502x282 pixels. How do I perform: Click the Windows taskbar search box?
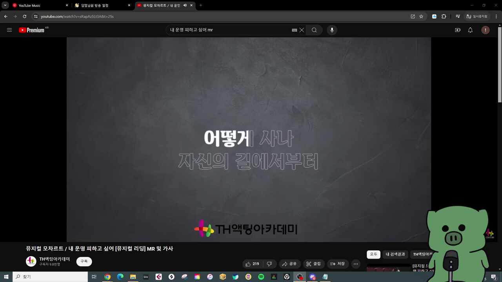50,277
